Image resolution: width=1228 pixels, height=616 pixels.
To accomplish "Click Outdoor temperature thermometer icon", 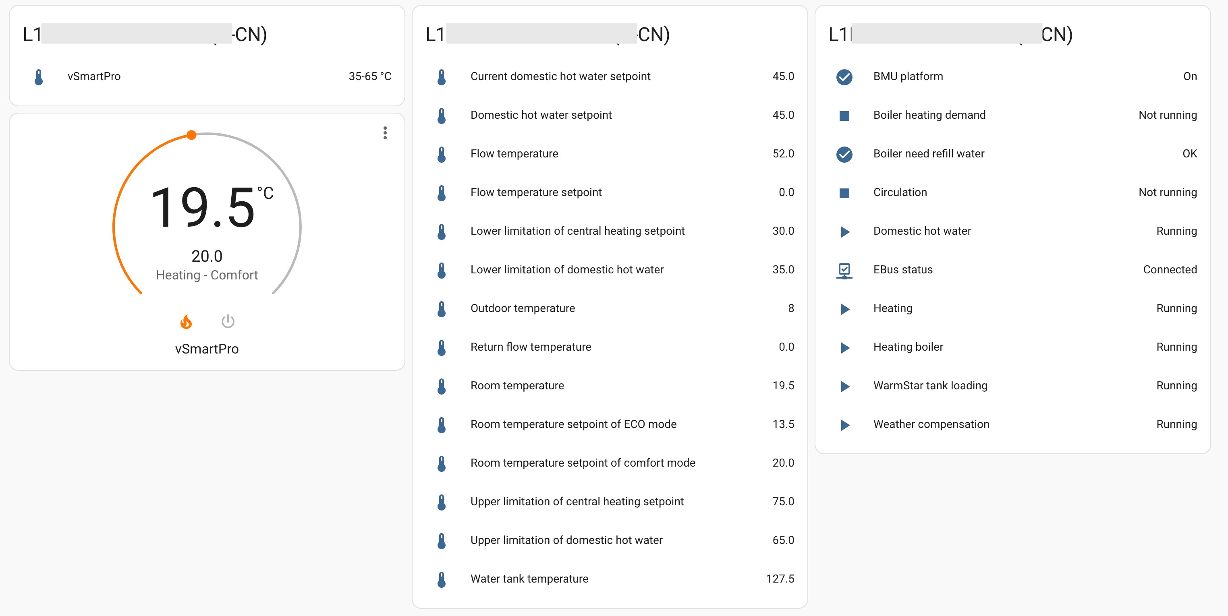I will tap(442, 309).
